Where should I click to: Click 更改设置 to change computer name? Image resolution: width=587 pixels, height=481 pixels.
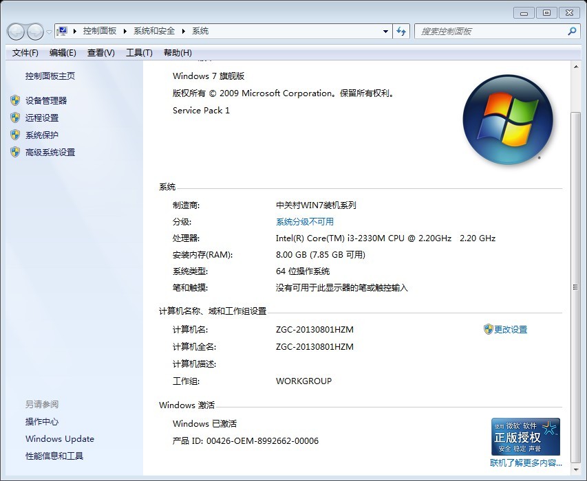click(511, 330)
